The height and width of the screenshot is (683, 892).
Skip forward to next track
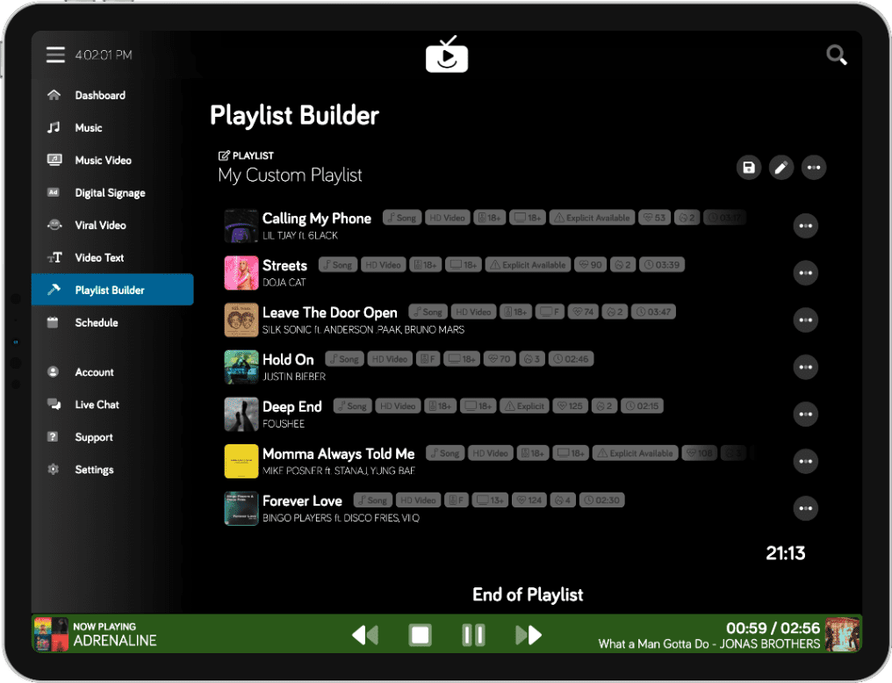click(529, 635)
